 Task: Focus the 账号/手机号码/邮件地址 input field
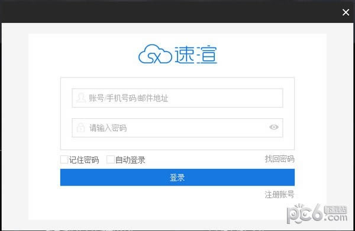pyautogui.click(x=177, y=98)
